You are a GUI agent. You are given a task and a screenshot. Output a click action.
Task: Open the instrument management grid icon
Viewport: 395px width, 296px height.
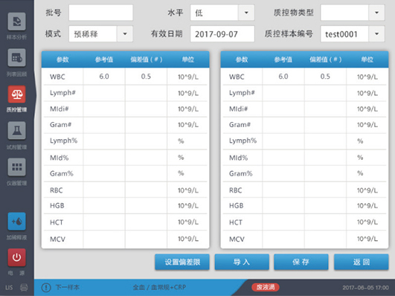(16, 167)
